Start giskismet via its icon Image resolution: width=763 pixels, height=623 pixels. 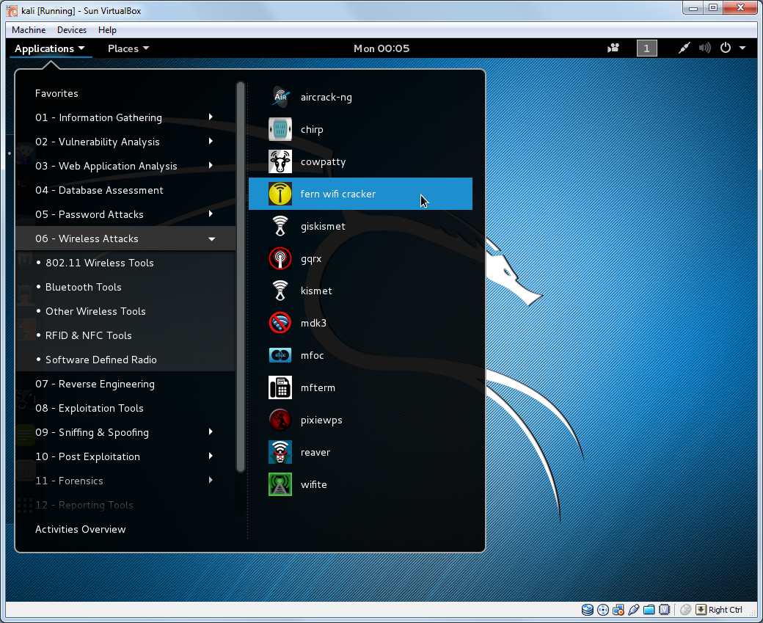coord(280,226)
